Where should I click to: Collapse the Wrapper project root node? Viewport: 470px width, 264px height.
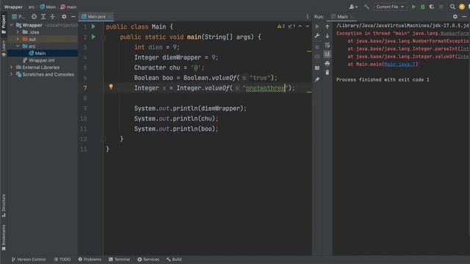[x=12, y=25]
